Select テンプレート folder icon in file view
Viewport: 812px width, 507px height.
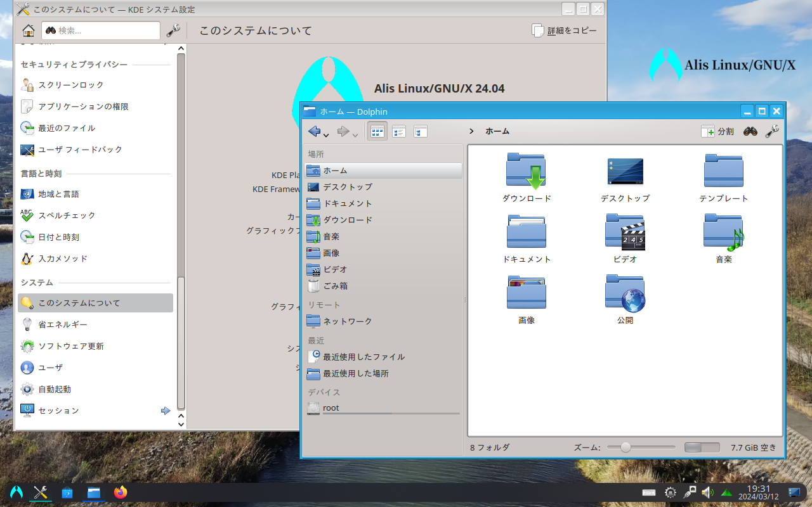pyautogui.click(x=724, y=171)
